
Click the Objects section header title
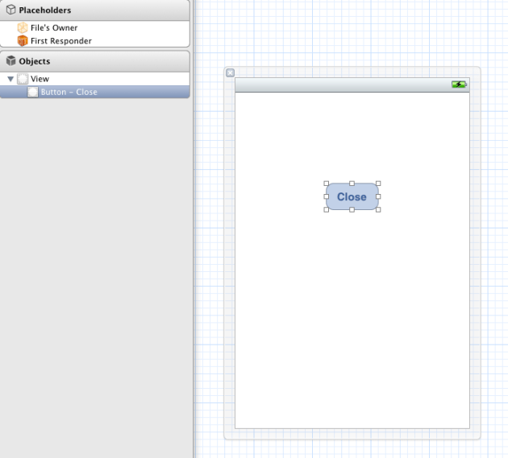(x=35, y=61)
